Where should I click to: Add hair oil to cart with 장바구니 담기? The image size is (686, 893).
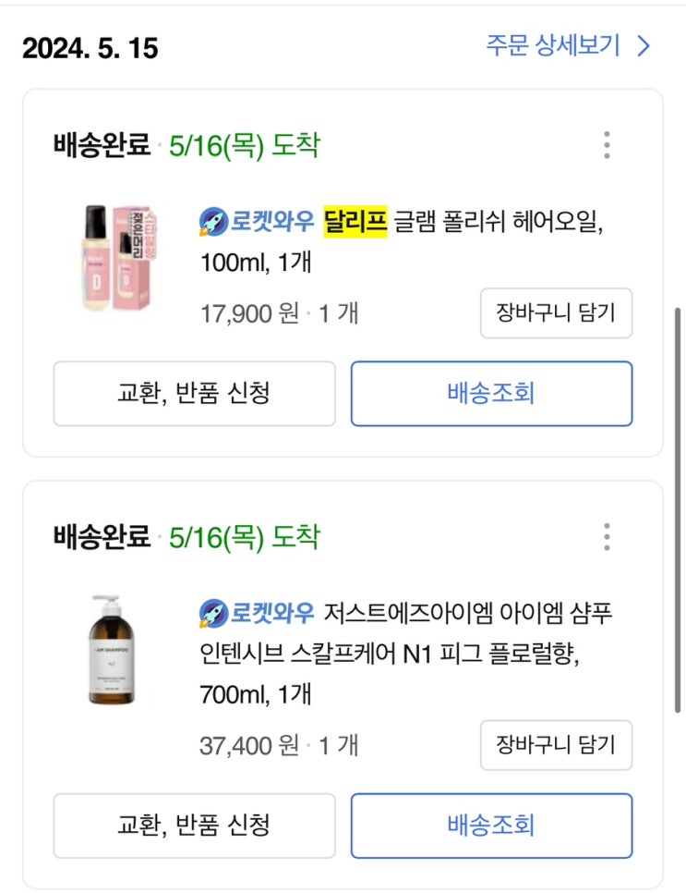556,313
